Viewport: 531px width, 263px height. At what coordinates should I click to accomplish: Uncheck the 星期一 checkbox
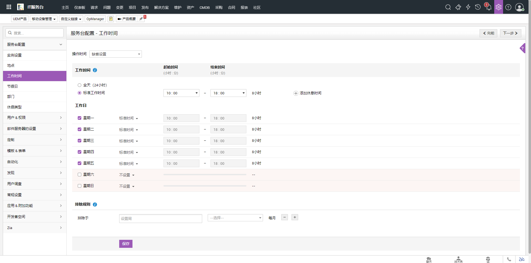[x=80, y=118]
